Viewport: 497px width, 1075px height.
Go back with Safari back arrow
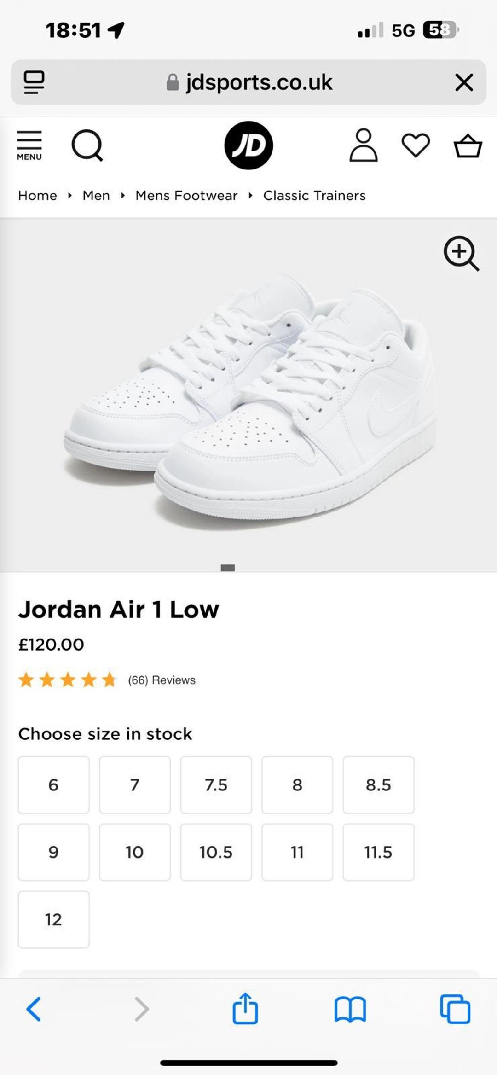pos(34,1009)
